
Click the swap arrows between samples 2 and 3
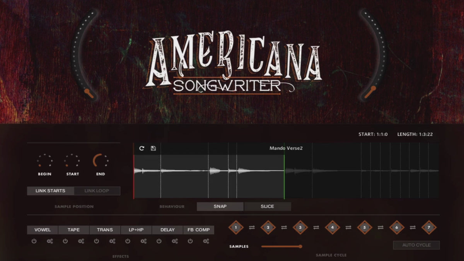(284, 227)
